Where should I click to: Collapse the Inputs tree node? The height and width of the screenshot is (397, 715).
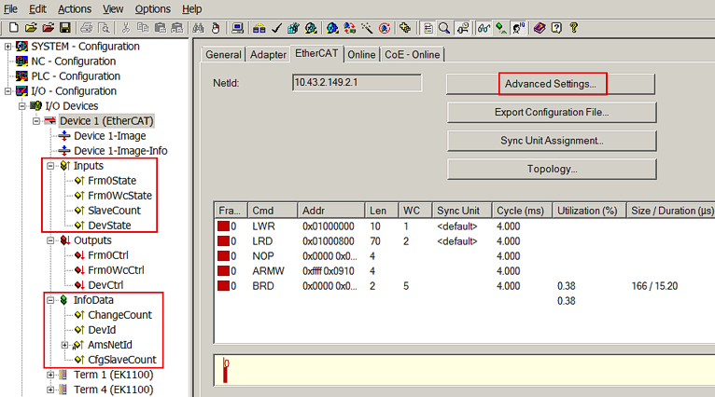pyautogui.click(x=50, y=166)
